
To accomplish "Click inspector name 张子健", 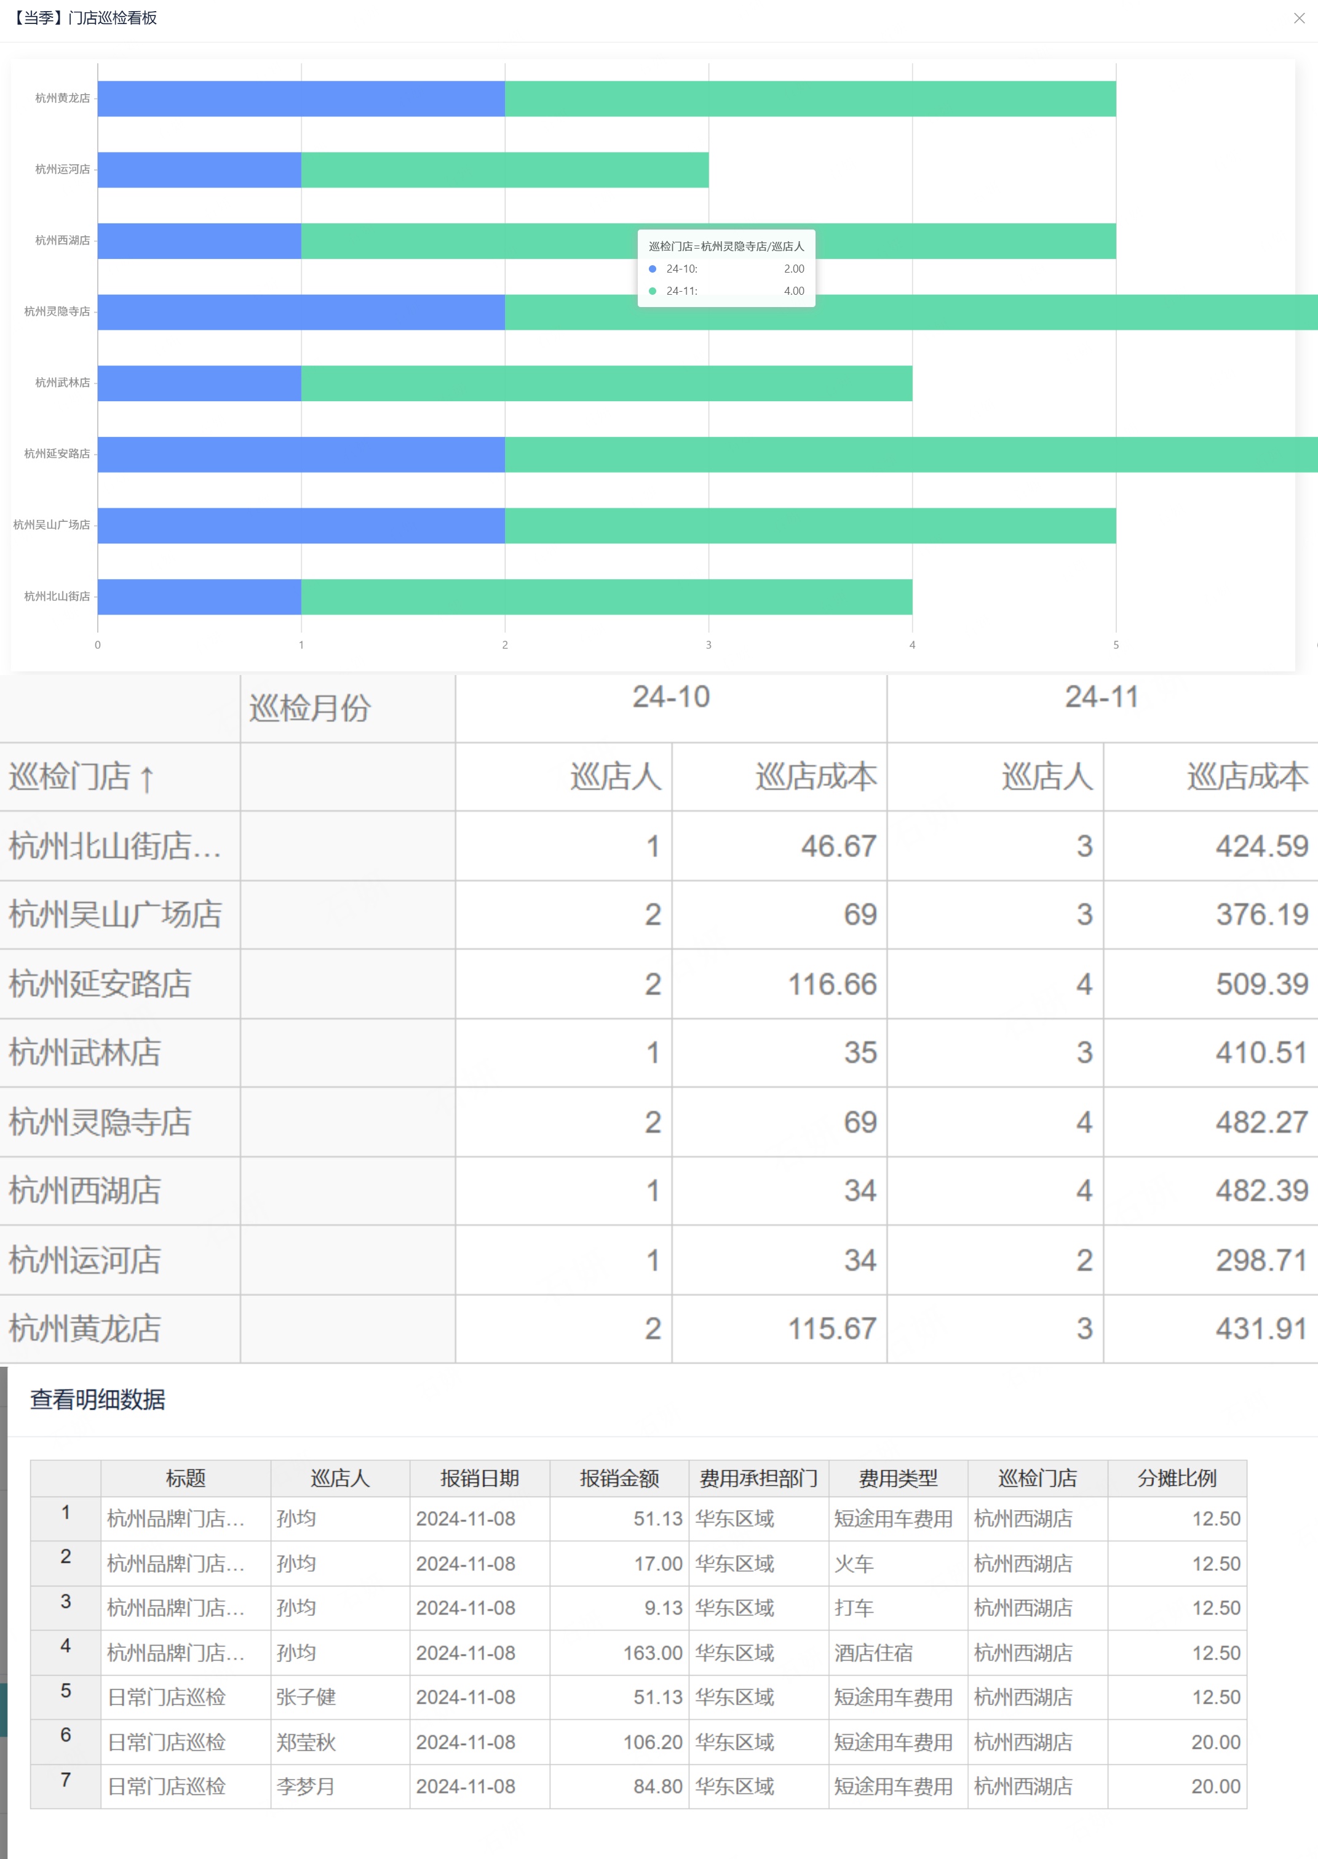I will [306, 1697].
